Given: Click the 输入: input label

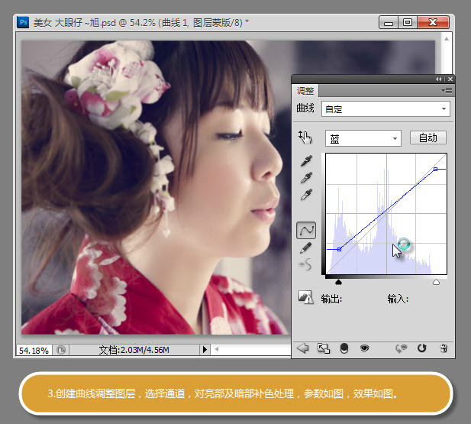Looking at the screenshot, I should (x=398, y=299).
